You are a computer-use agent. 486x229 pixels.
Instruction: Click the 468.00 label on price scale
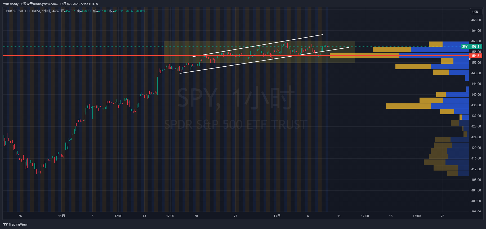tap(476, 20)
